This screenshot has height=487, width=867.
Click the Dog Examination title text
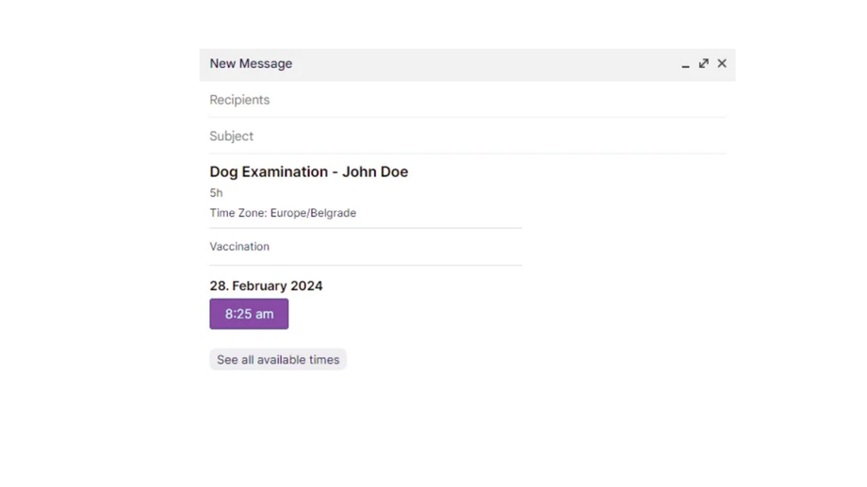point(269,172)
